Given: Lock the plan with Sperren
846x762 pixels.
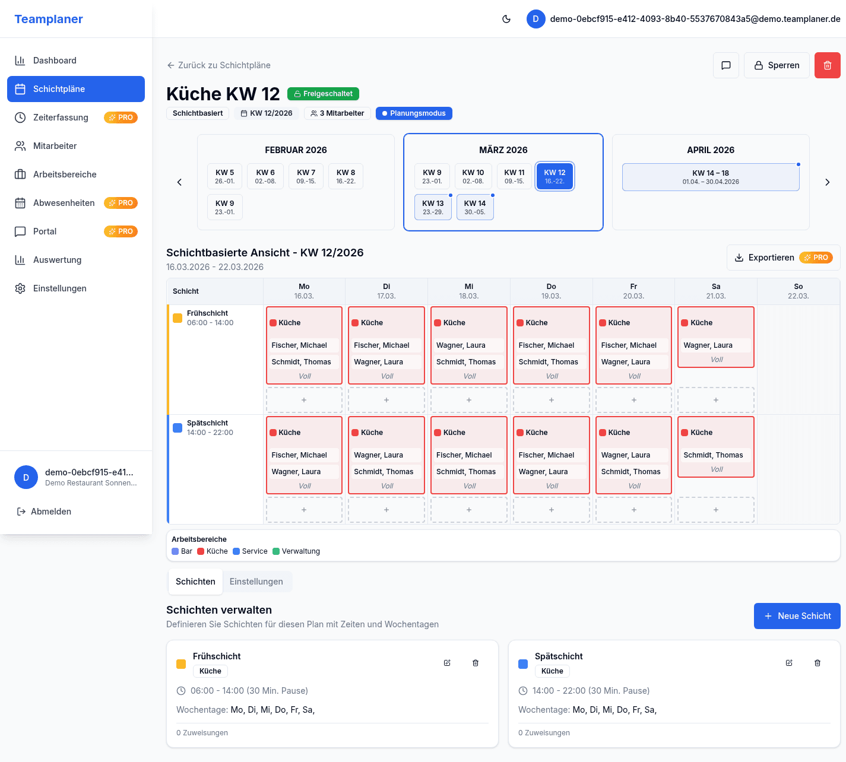Looking at the screenshot, I should pos(777,65).
